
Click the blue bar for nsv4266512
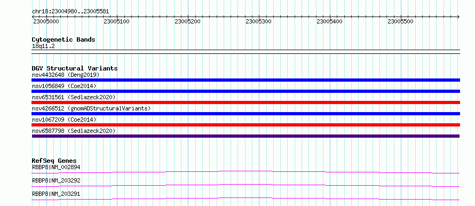(246, 114)
